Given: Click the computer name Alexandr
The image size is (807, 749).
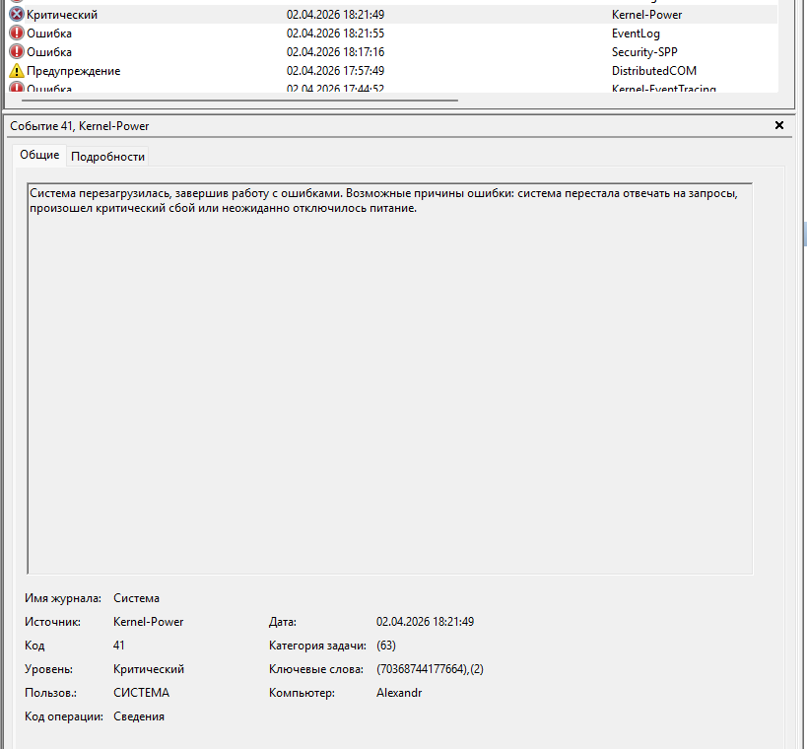Looking at the screenshot, I should tap(399, 693).
